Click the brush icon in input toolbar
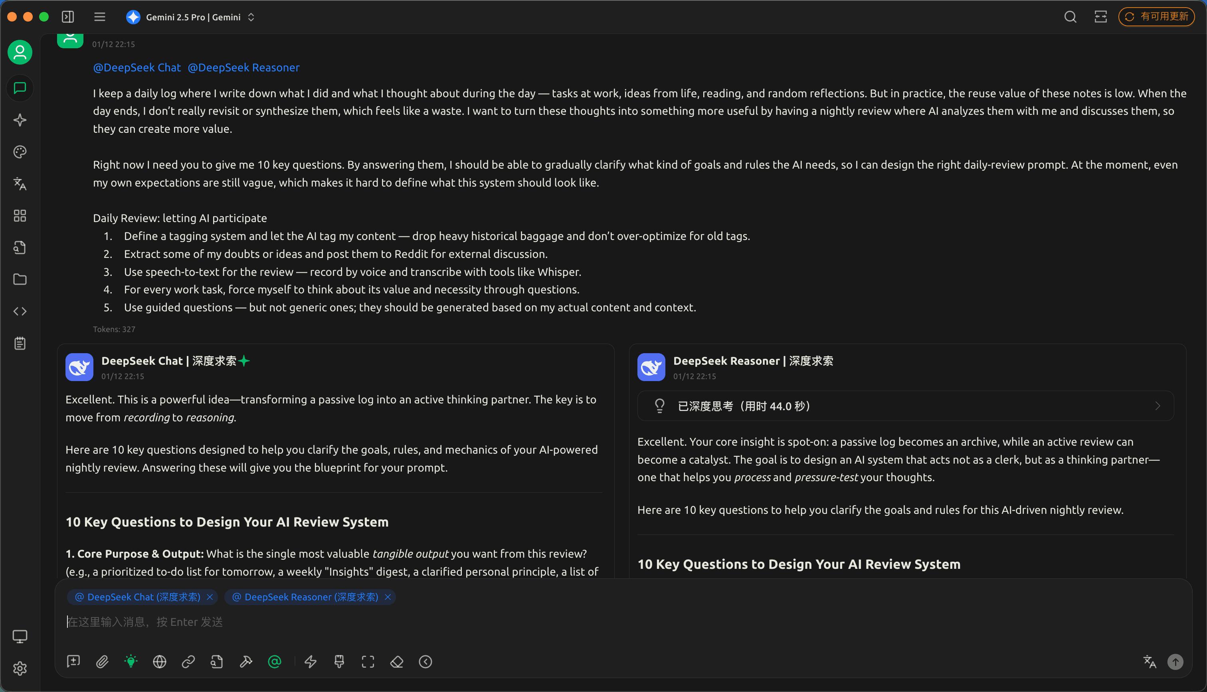Image resolution: width=1207 pixels, height=692 pixels. point(339,662)
